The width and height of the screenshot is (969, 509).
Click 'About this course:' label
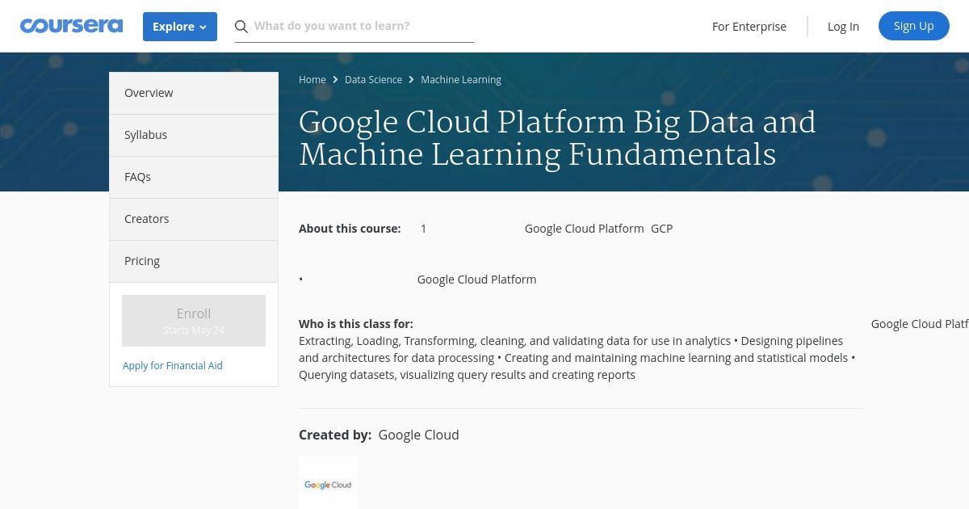coord(350,229)
